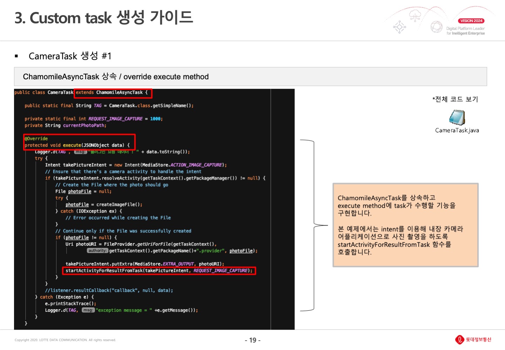The height and width of the screenshot is (350, 505).
Task: Click the VISION 2024 badge
Action: [x=471, y=21]
